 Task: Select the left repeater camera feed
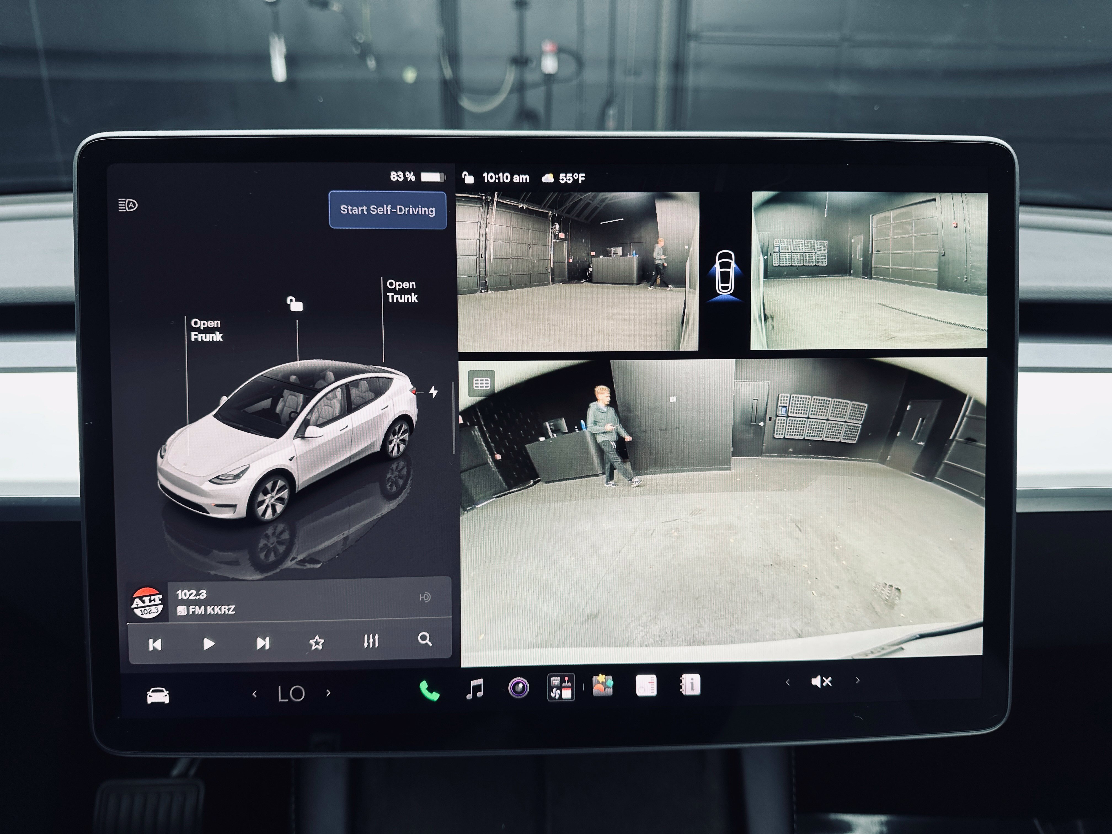point(578,271)
